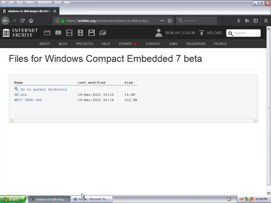Image resolution: width=271 pixels, height=203 pixels.
Task: Reload the page with refresh icon
Action: click(22, 21)
